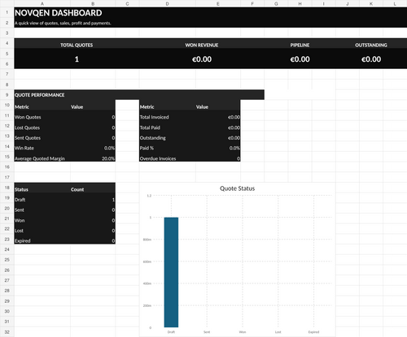Select the NOVQEN DASHBOARD title cell

tap(59, 13)
